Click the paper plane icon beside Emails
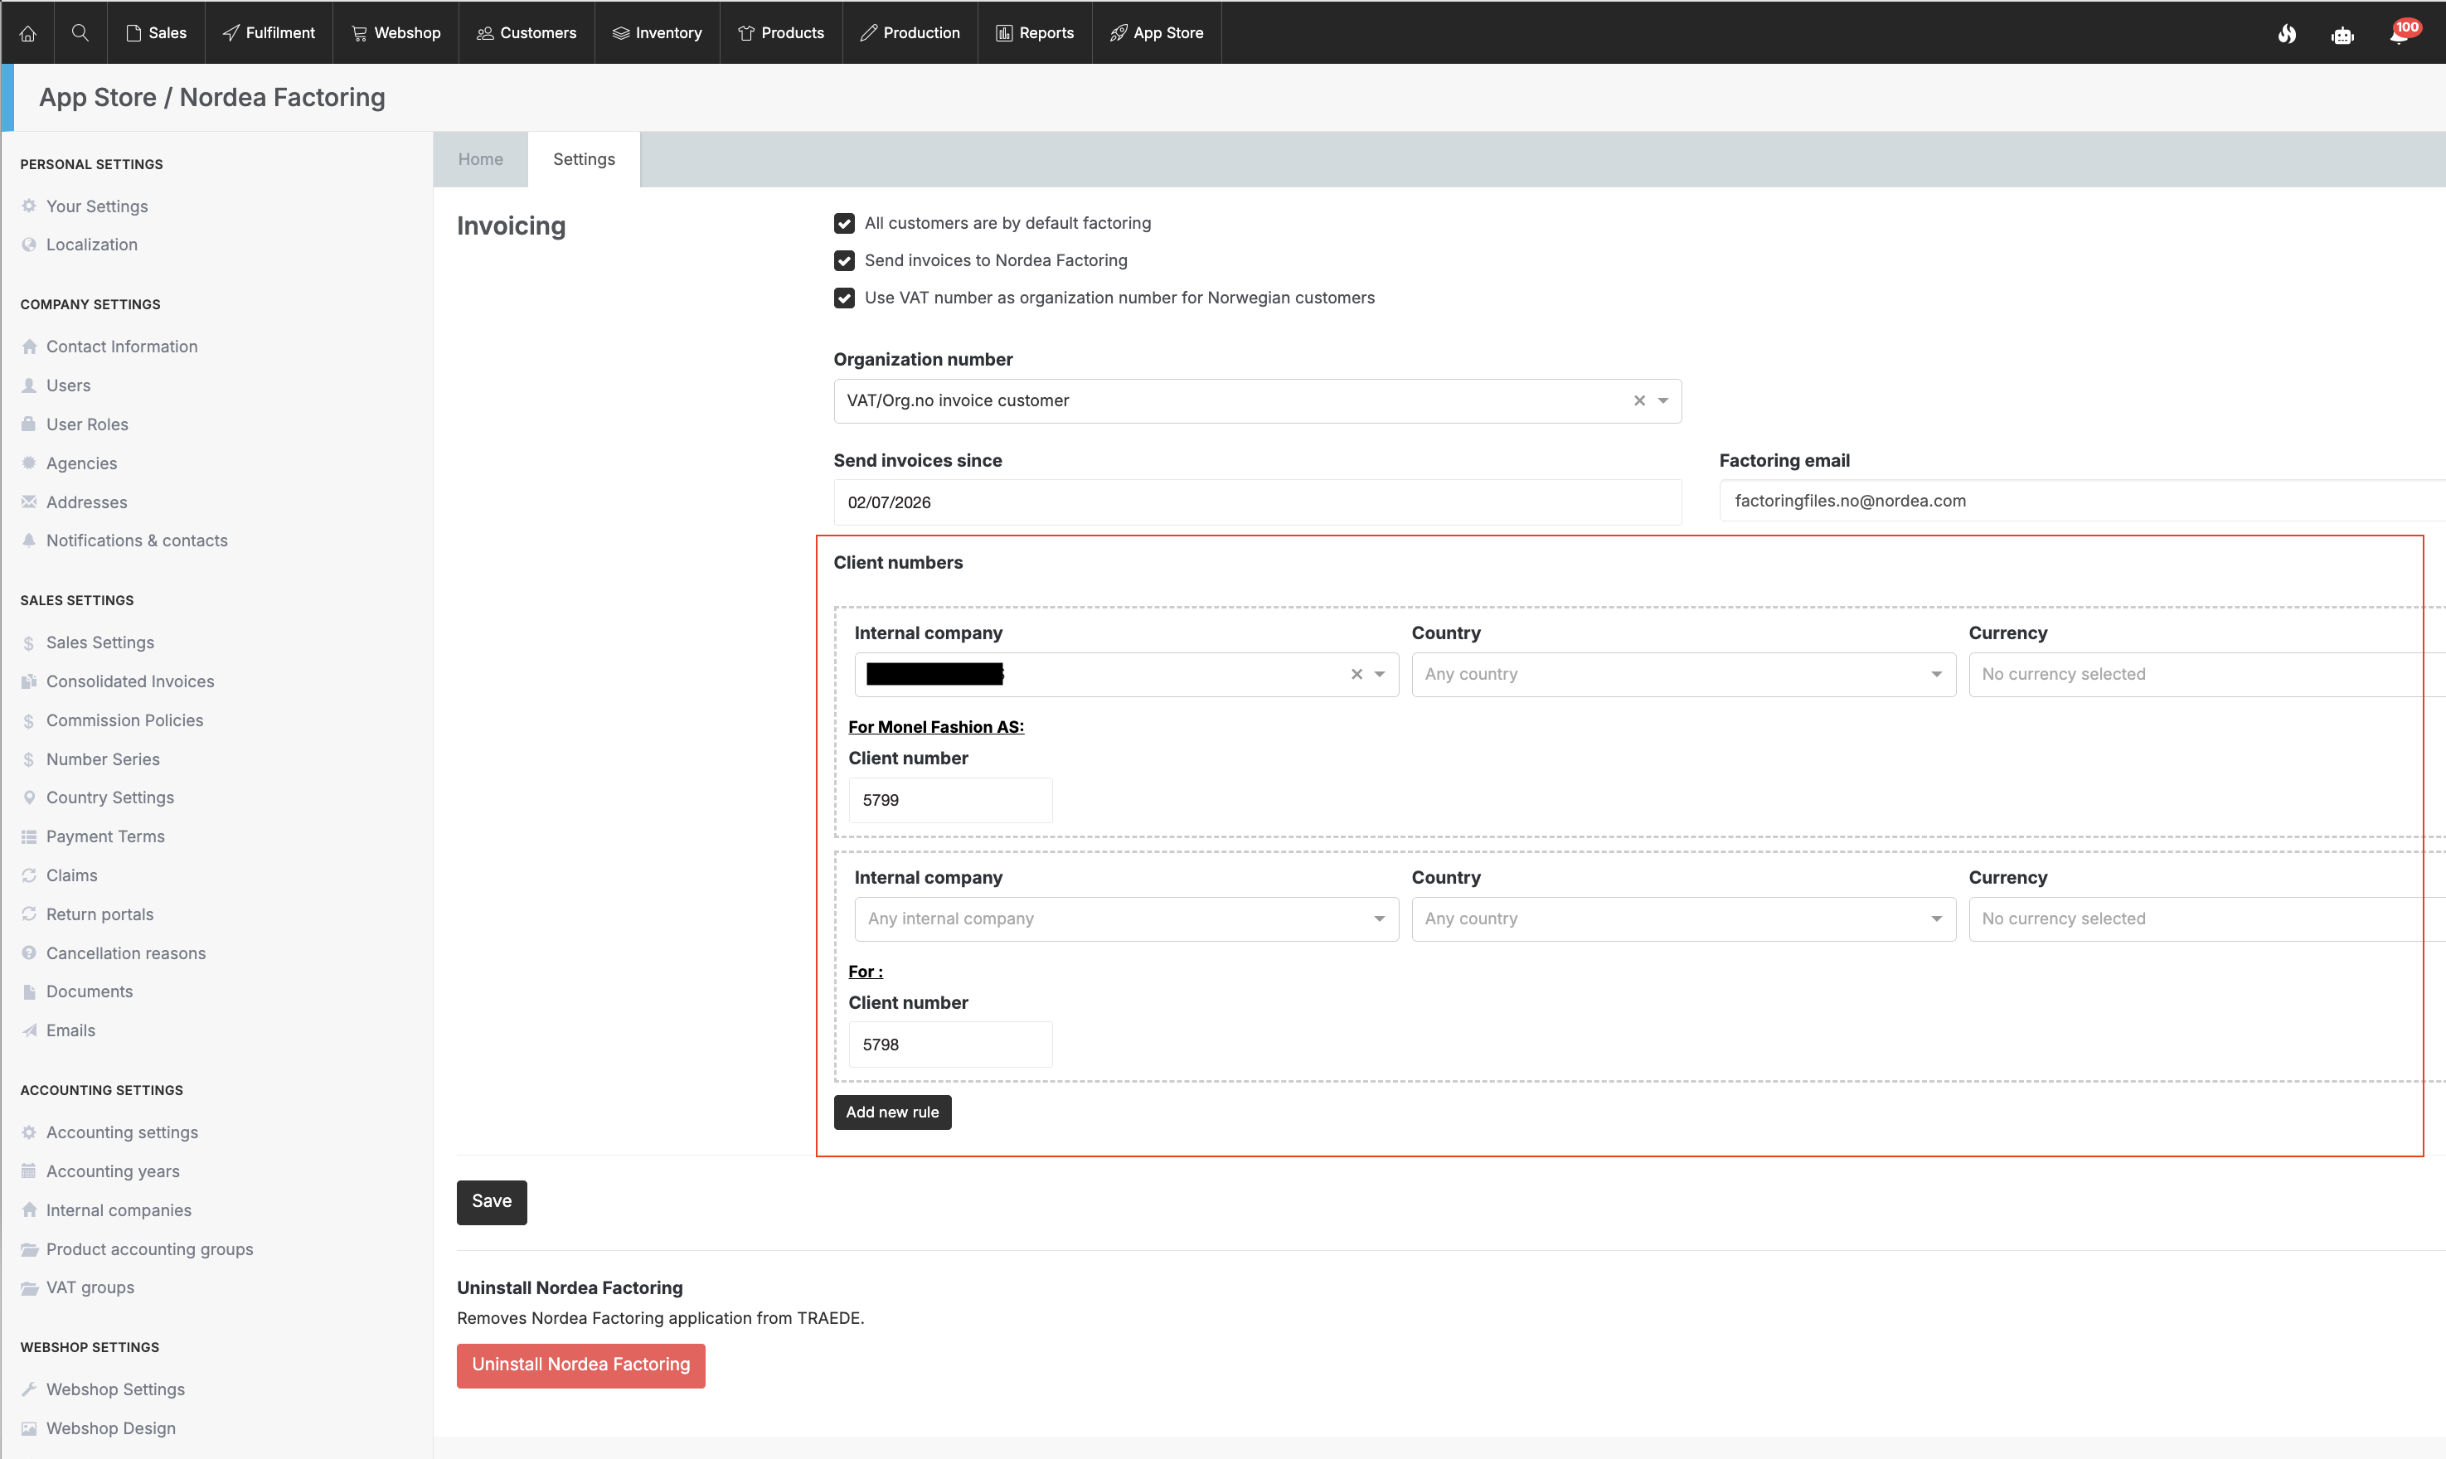2446x1459 pixels. [x=30, y=1030]
